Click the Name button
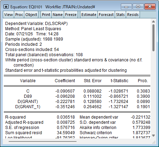This screenshot has width=159, height=147. tap(58, 15)
